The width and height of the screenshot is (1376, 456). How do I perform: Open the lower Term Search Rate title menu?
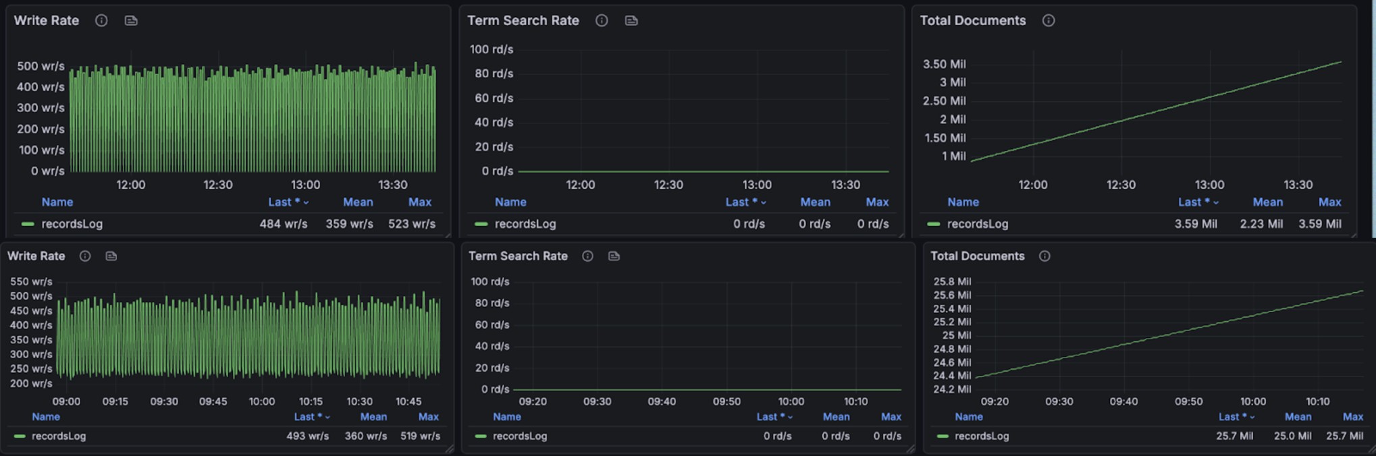(x=518, y=256)
